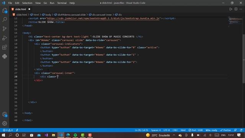This screenshot has width=245, height=138.
Task: Click Port : 5500 Live Server status
Action: click(196, 130)
